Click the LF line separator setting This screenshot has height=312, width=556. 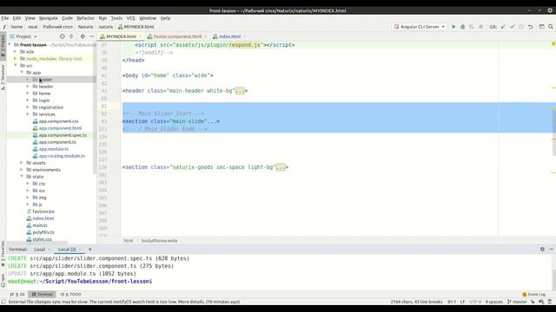(462, 302)
